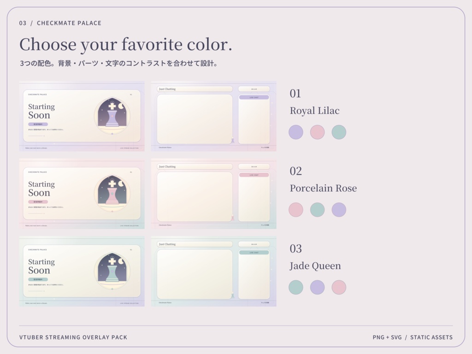Click the number "02" above Porcelain Rose
This screenshot has width=472, height=354.
[295, 171]
